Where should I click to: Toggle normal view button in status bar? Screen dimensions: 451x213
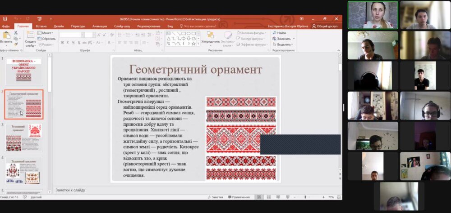(259, 197)
